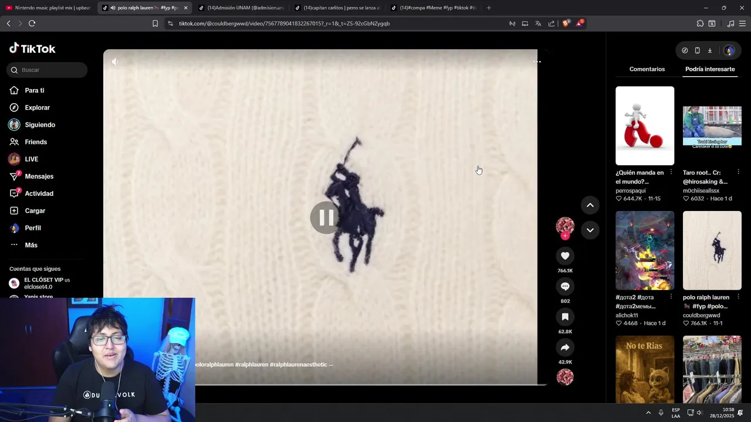Image resolution: width=751 pixels, height=422 pixels.
Task: Switch to the Podría interesarte tab
Action: (x=710, y=69)
